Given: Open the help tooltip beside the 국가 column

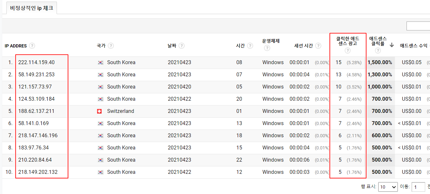Looking at the screenshot, I should pyautogui.click(x=111, y=46).
